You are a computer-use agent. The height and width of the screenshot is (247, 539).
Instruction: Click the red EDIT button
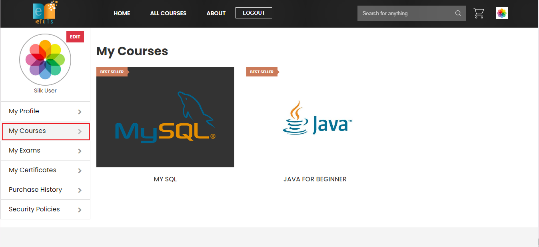75,37
